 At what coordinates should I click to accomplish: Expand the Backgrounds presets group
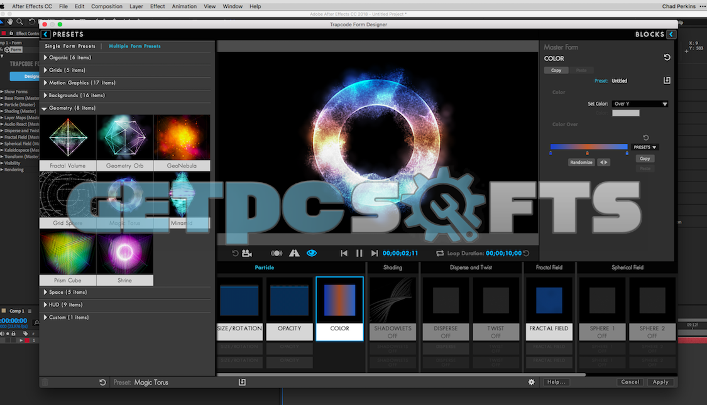pos(45,95)
